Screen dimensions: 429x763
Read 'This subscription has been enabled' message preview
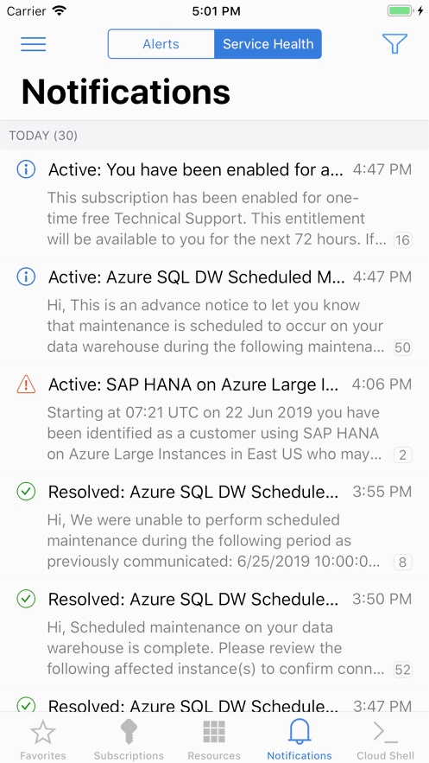click(217, 219)
